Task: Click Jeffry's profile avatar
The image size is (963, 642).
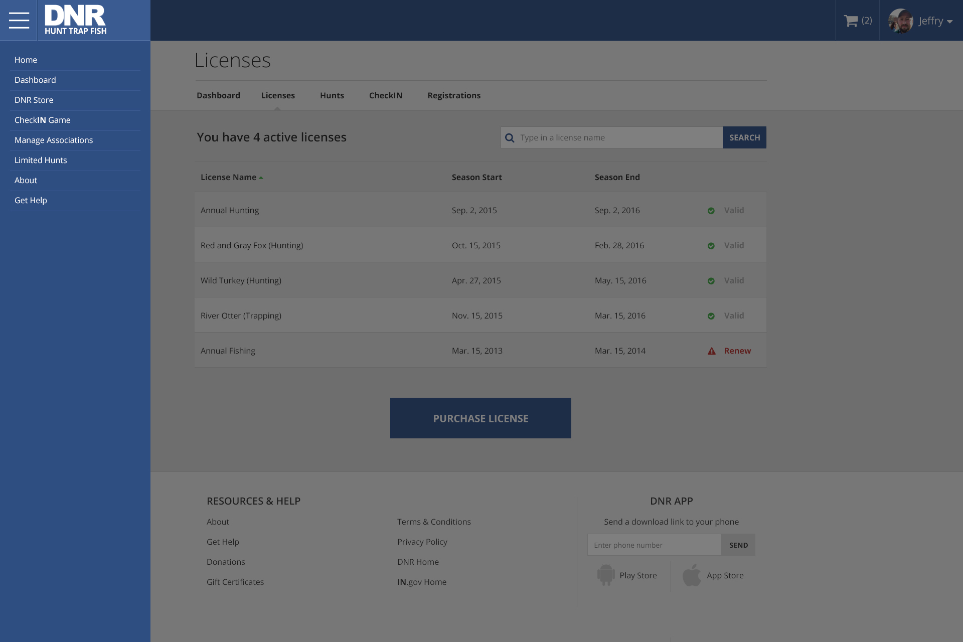Action: tap(900, 21)
